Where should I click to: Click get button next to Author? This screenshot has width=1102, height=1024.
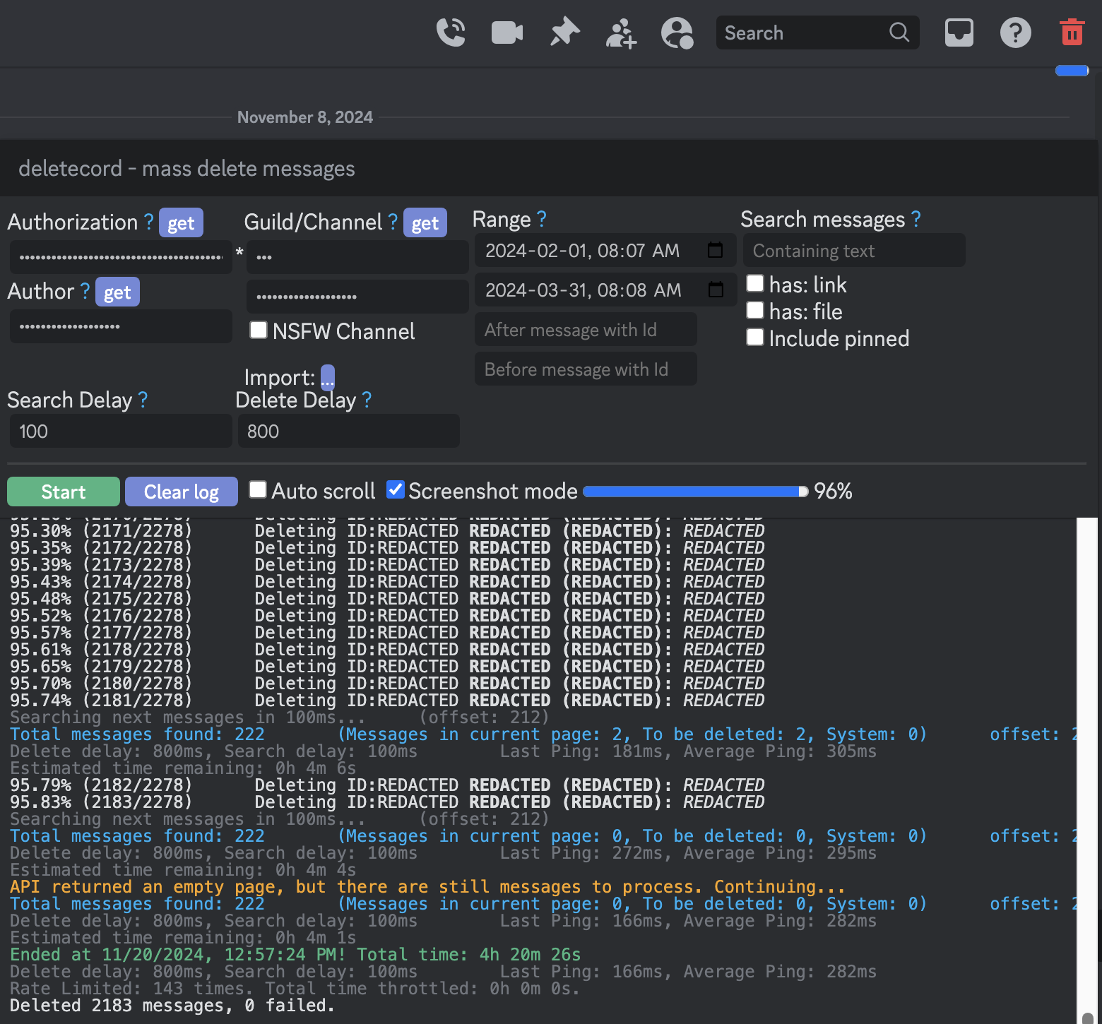click(117, 292)
